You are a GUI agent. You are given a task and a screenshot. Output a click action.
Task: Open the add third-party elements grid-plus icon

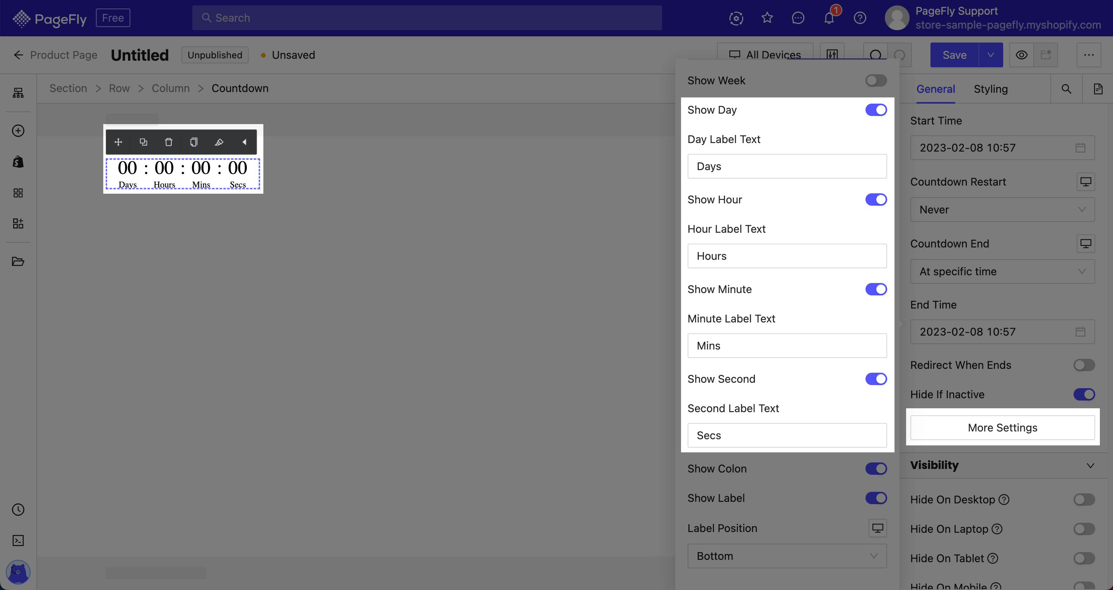tap(18, 223)
